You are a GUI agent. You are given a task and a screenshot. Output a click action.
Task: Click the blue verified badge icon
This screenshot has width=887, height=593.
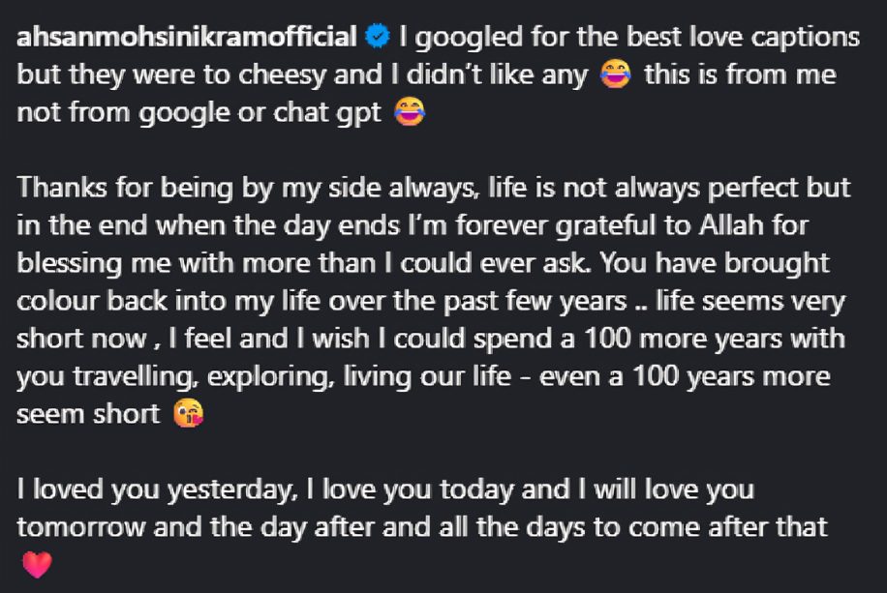click(x=377, y=37)
